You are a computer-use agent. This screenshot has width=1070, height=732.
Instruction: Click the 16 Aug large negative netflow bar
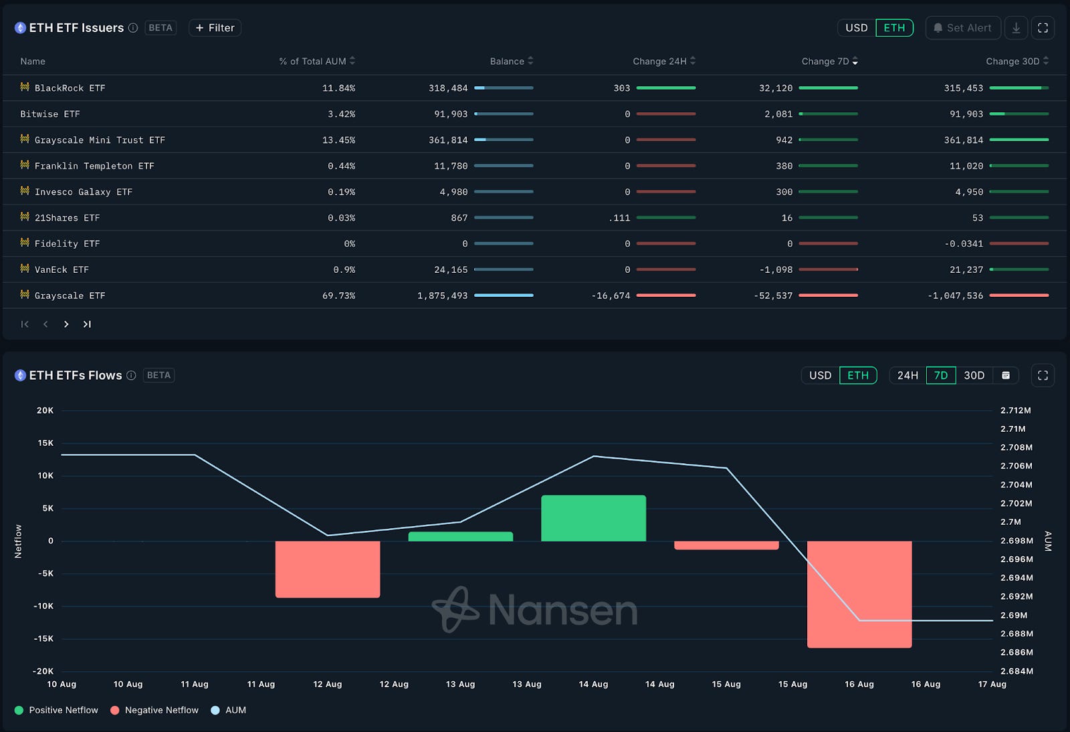pyautogui.click(x=859, y=594)
